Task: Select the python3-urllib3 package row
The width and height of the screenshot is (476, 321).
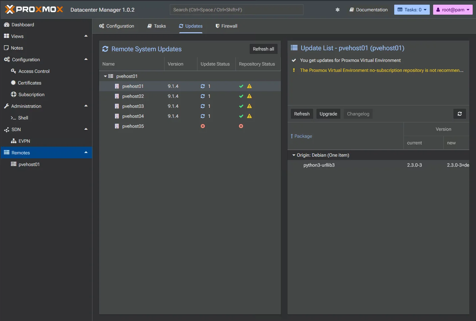Action: 319,165
